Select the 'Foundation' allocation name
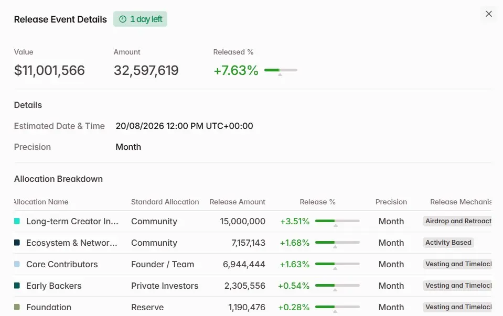Viewport: 503px width, 316px height. (x=49, y=307)
